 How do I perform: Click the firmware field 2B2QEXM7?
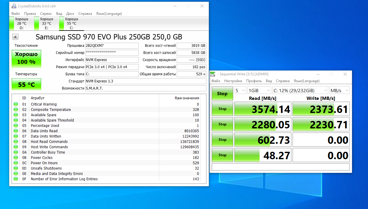tap(112, 46)
